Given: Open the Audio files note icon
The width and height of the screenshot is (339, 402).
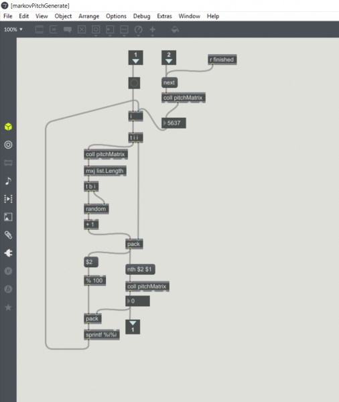Looking at the screenshot, I should pyautogui.click(x=8, y=181).
